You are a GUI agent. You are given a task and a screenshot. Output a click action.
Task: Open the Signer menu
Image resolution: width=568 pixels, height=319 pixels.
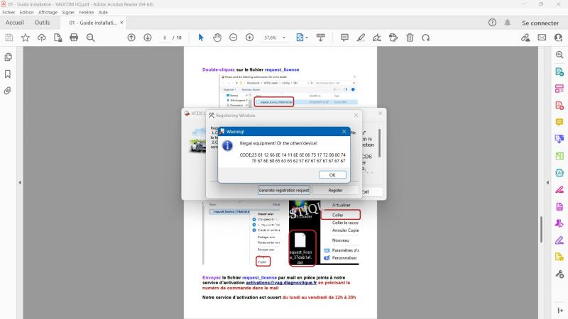[x=68, y=12]
